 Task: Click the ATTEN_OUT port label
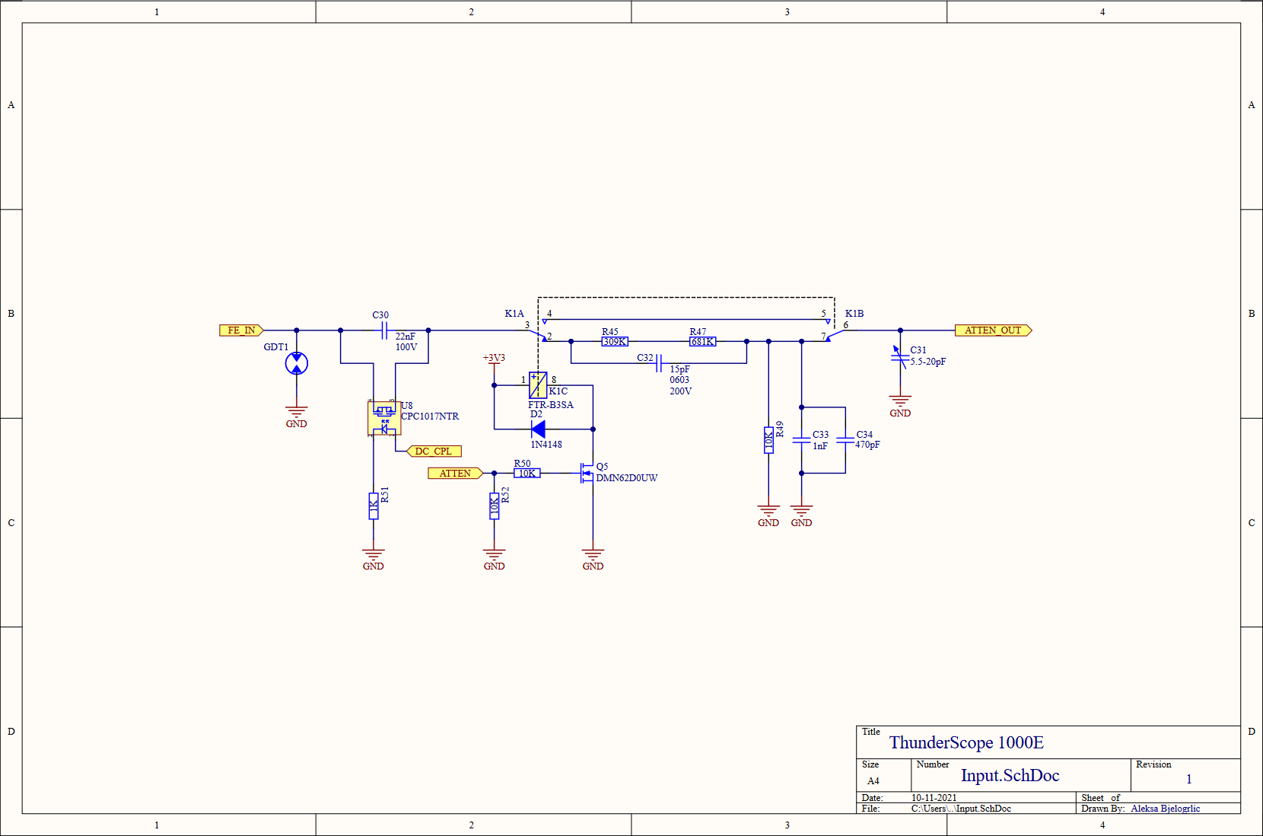tap(993, 330)
